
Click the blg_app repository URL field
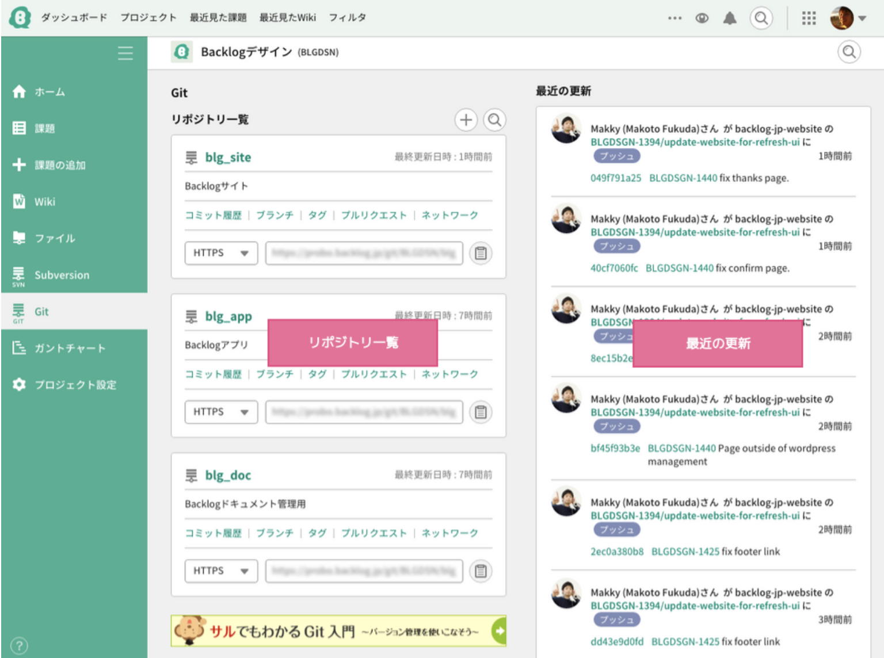364,412
